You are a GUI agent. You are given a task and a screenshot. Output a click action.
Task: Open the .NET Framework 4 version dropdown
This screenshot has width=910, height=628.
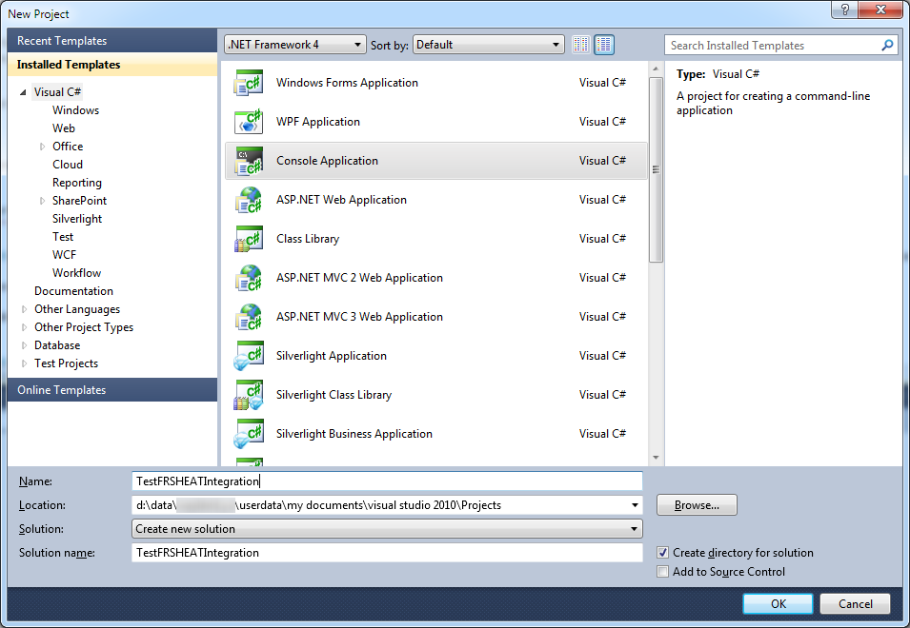[294, 45]
